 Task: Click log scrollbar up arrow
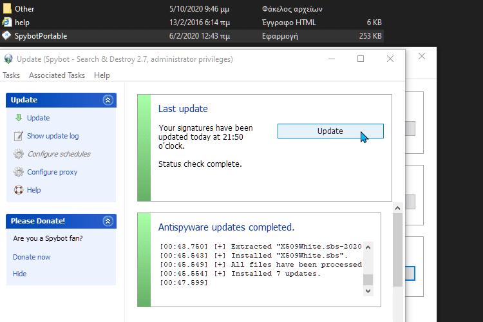tap(368, 247)
